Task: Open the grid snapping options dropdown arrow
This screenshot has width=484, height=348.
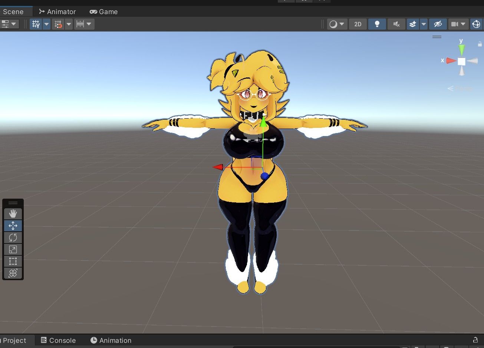Action: 69,24
